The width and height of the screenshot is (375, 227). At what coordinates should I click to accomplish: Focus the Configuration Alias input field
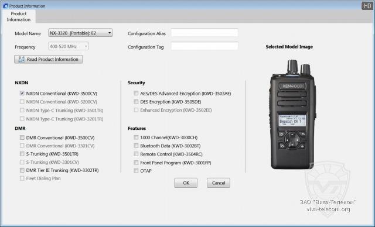(204, 33)
